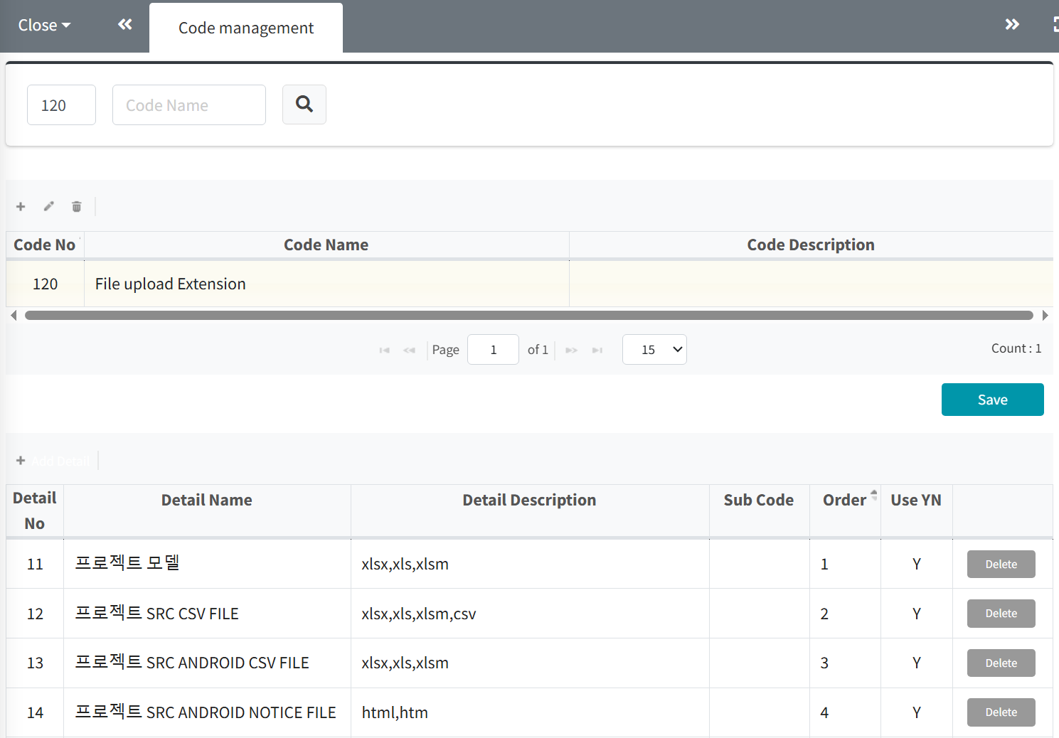
Task: Go to first page in pager
Action: [x=384, y=350]
